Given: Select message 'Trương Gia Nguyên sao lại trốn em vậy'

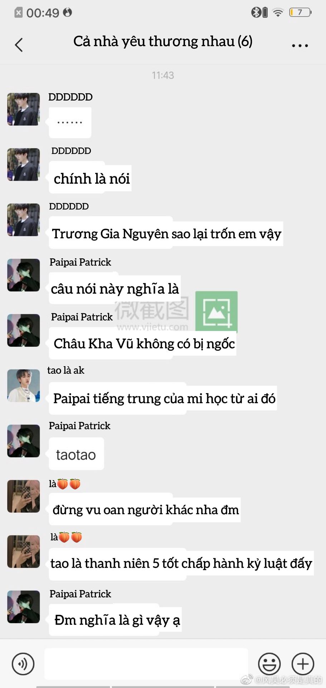Looking at the screenshot, I should 166,234.
